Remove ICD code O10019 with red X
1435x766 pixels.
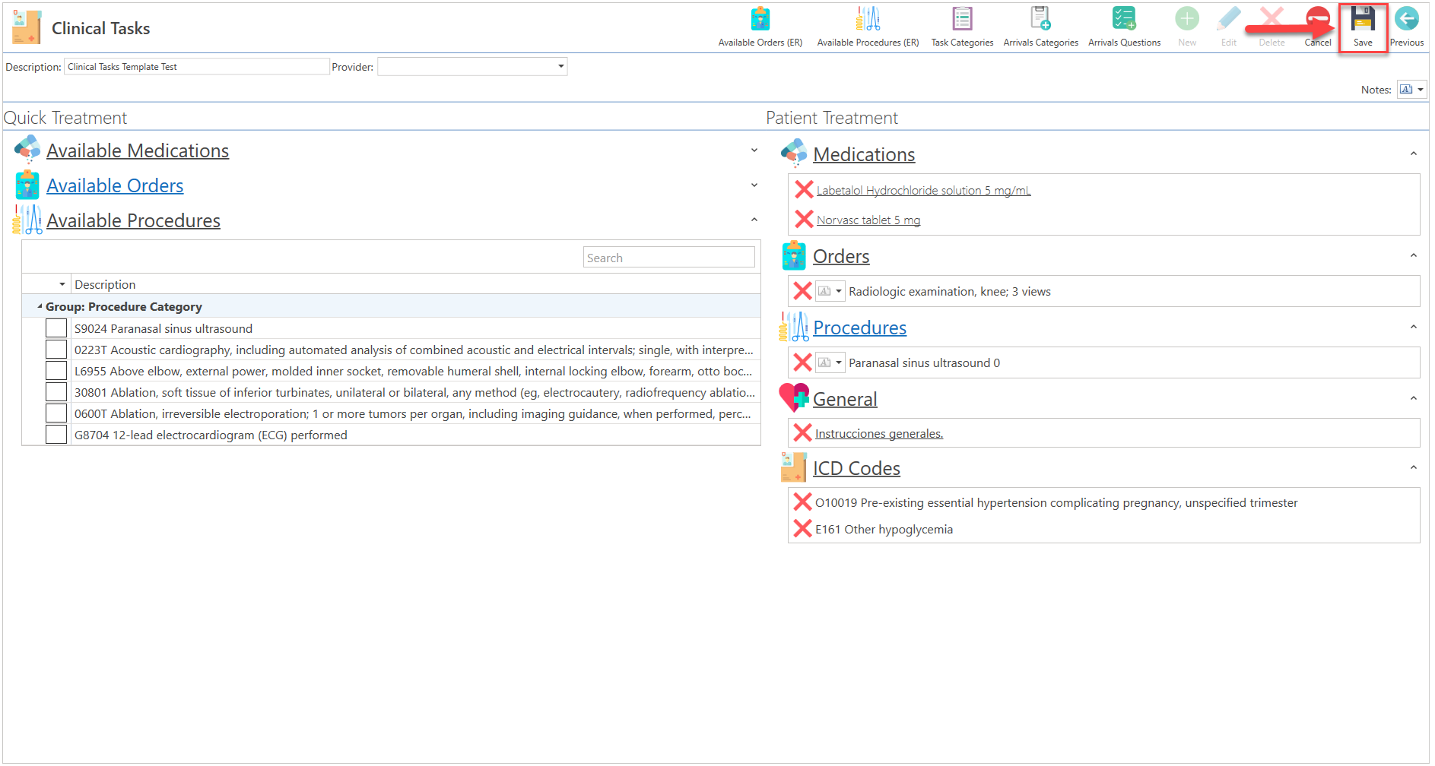click(x=802, y=502)
